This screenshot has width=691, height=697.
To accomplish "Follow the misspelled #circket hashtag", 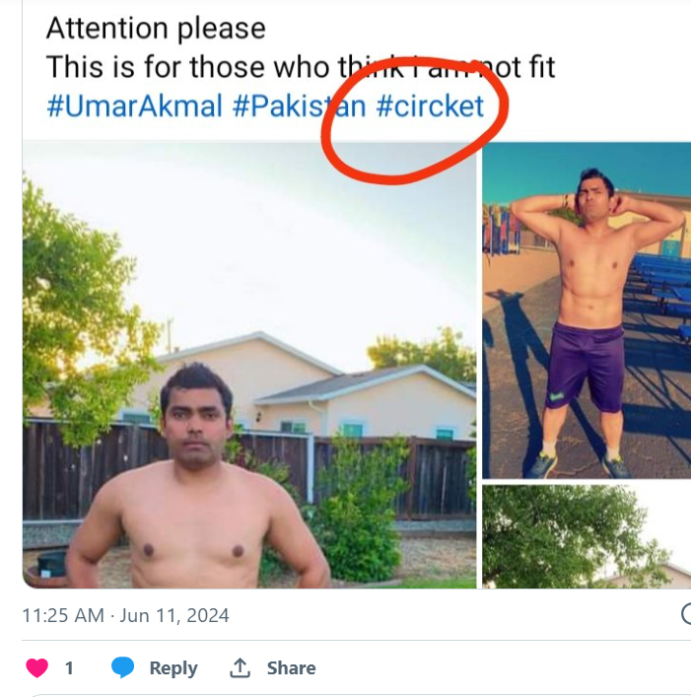I will click(x=431, y=105).
